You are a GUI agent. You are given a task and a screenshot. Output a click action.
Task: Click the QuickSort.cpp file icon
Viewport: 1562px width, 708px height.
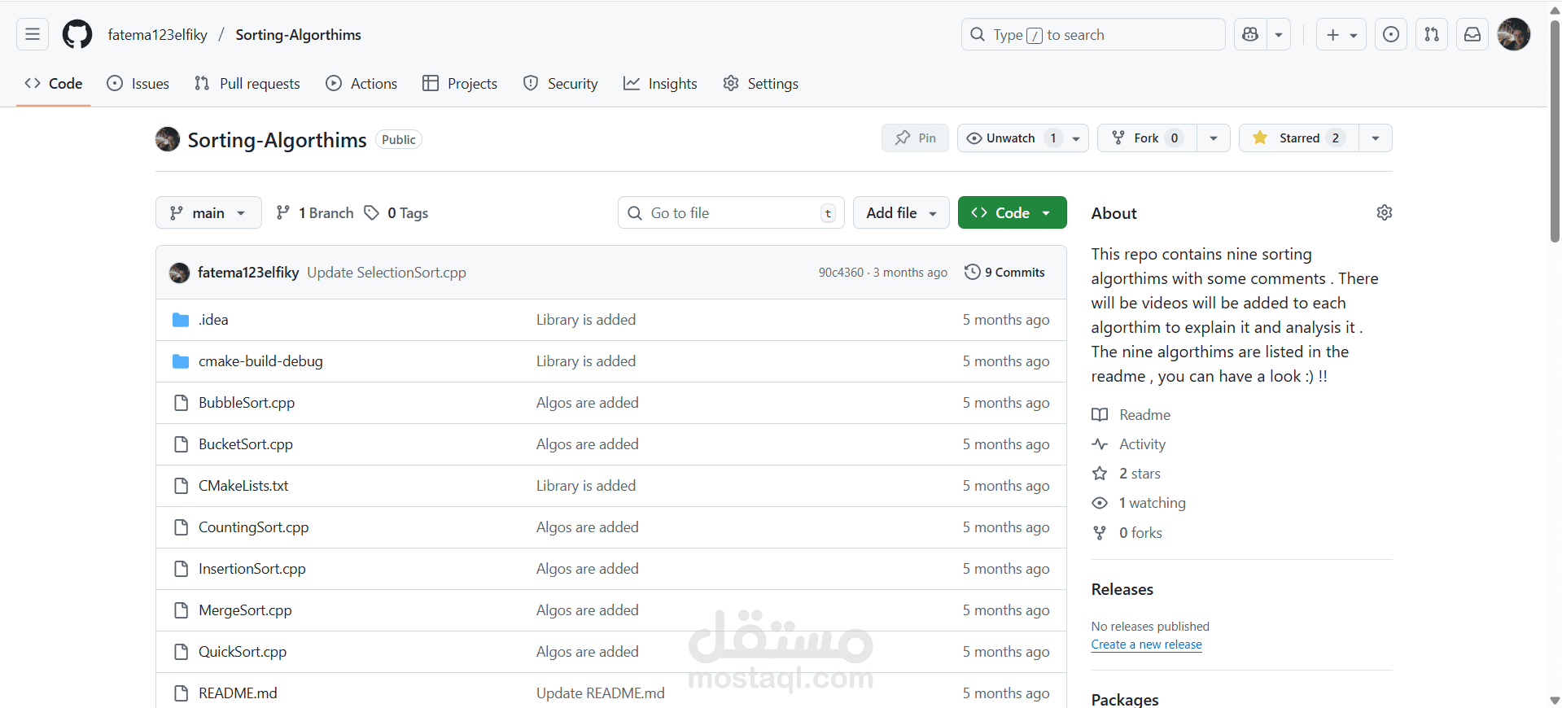(181, 652)
